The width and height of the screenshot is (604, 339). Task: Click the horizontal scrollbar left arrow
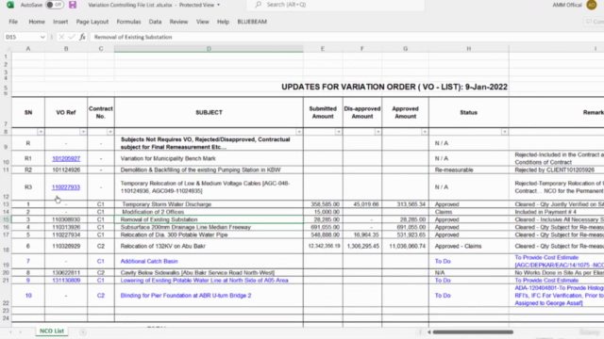(428, 332)
